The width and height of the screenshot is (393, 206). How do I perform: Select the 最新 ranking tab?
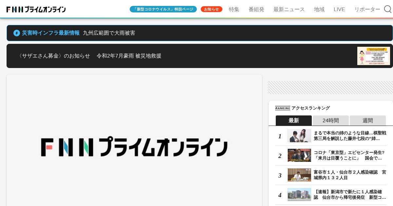pyautogui.click(x=294, y=120)
